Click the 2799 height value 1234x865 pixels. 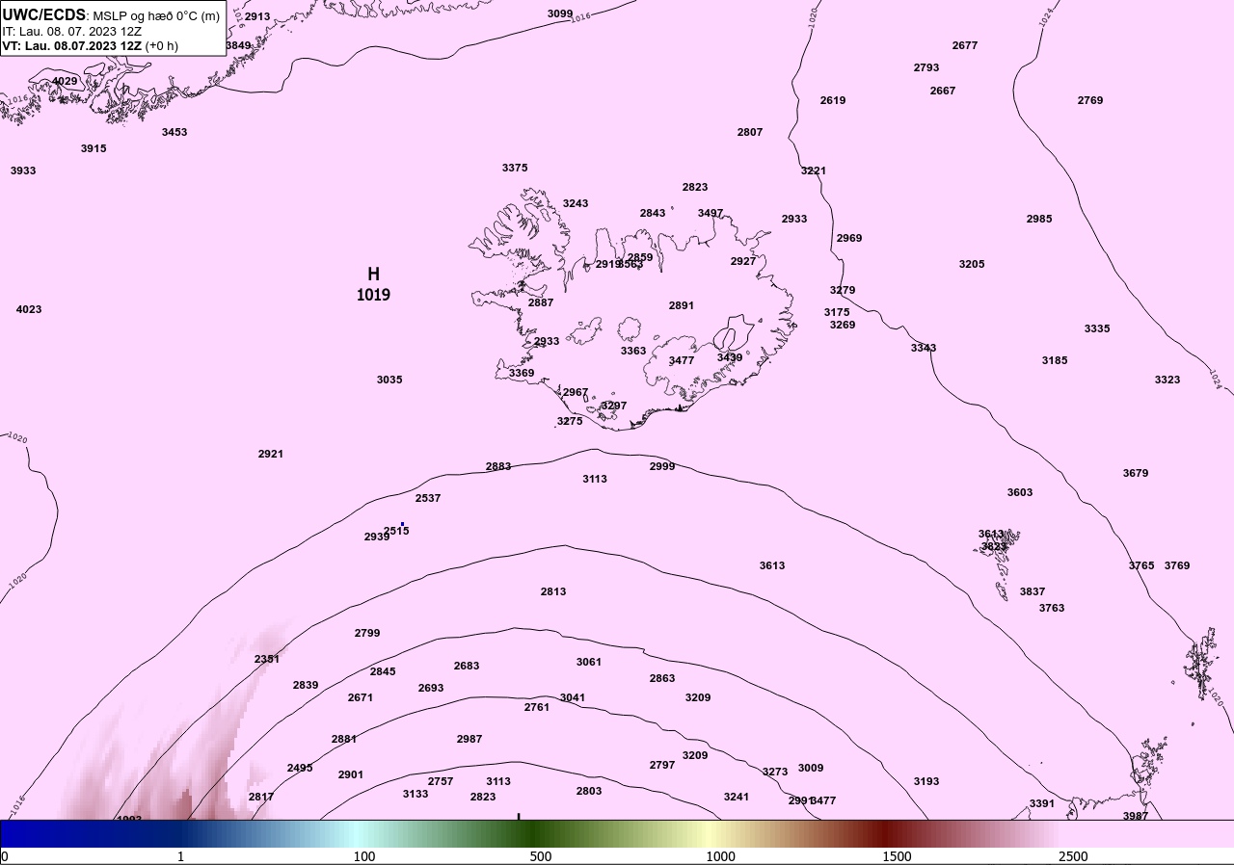(x=367, y=633)
